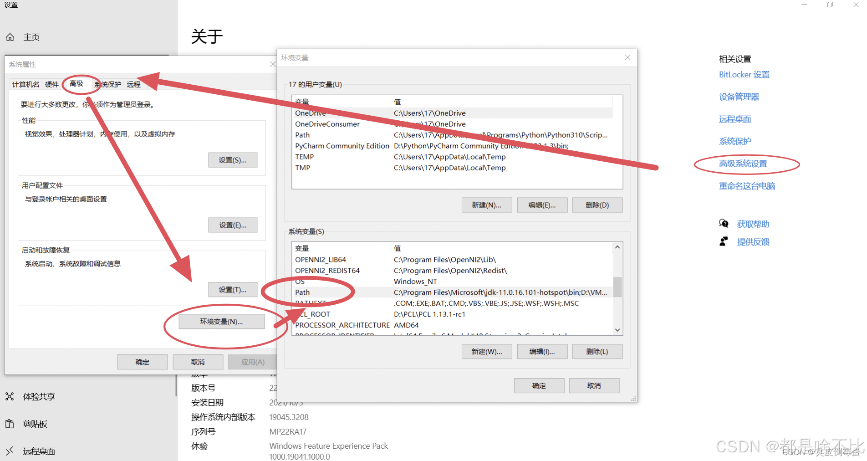The width and height of the screenshot is (867, 461).
Task: Select the 高级 tab in System Properties
Action: pyautogui.click(x=76, y=83)
